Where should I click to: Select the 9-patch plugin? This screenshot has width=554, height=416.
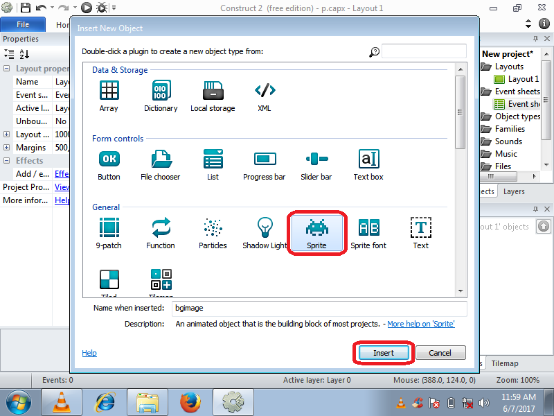click(x=109, y=227)
